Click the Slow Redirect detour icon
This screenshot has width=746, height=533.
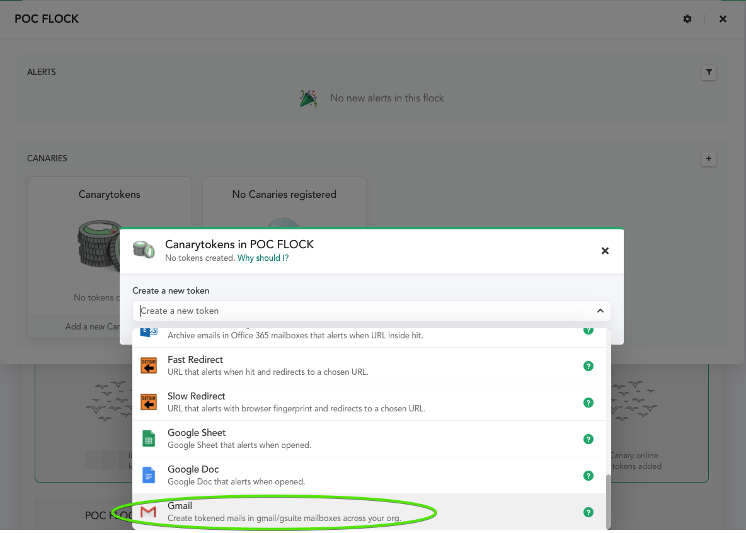click(x=149, y=403)
